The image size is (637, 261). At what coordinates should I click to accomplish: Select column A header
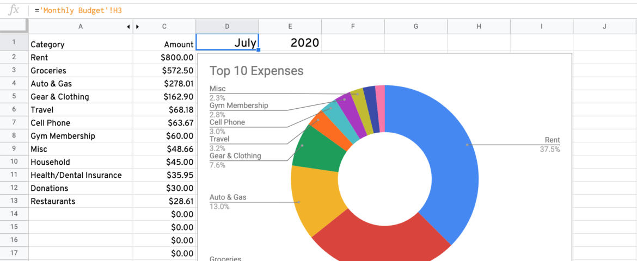click(81, 27)
